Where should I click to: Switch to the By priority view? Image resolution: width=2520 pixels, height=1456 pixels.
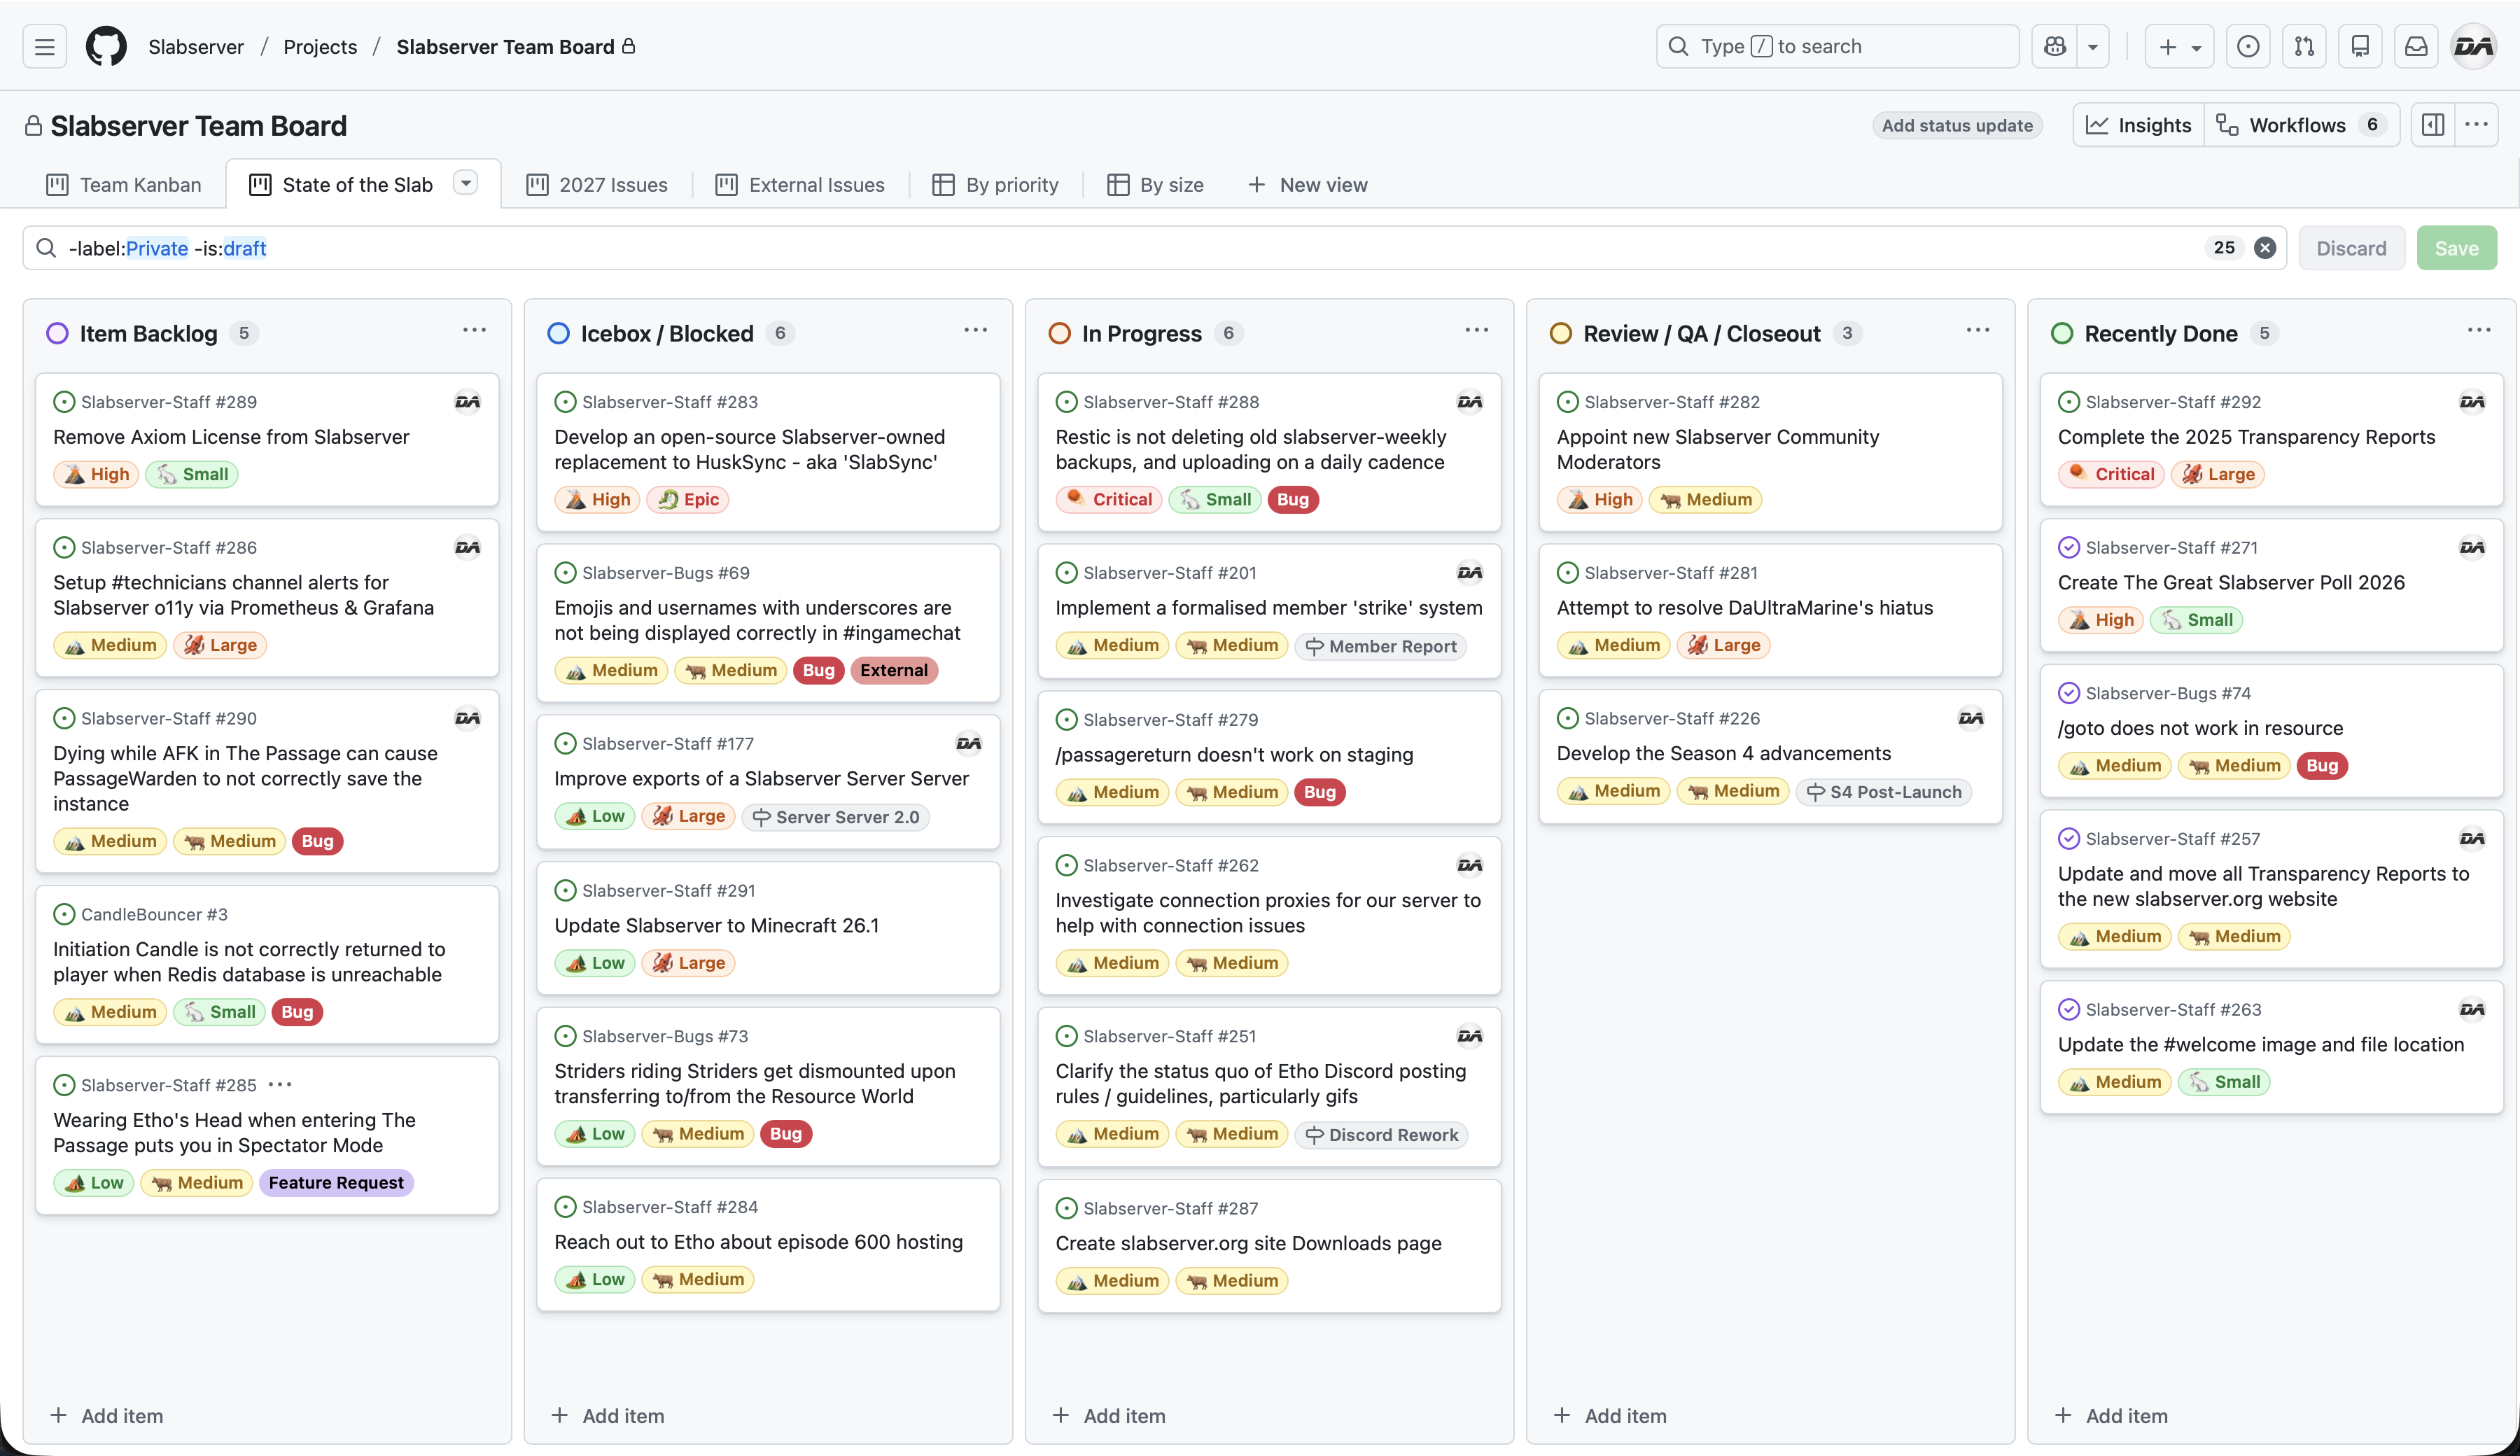coord(996,185)
